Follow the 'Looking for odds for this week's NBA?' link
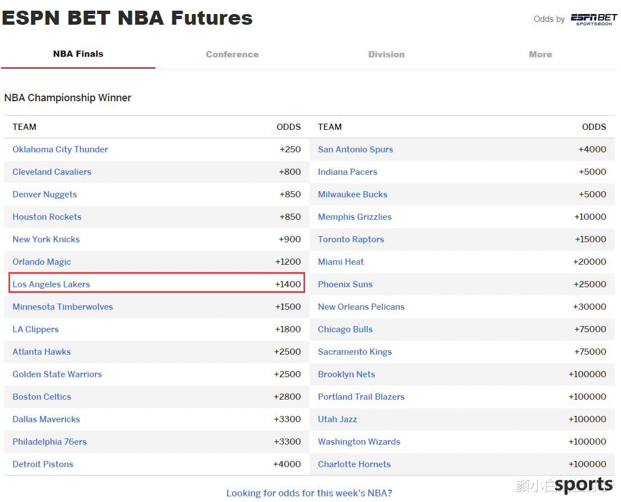The image size is (621, 502). tap(309, 494)
